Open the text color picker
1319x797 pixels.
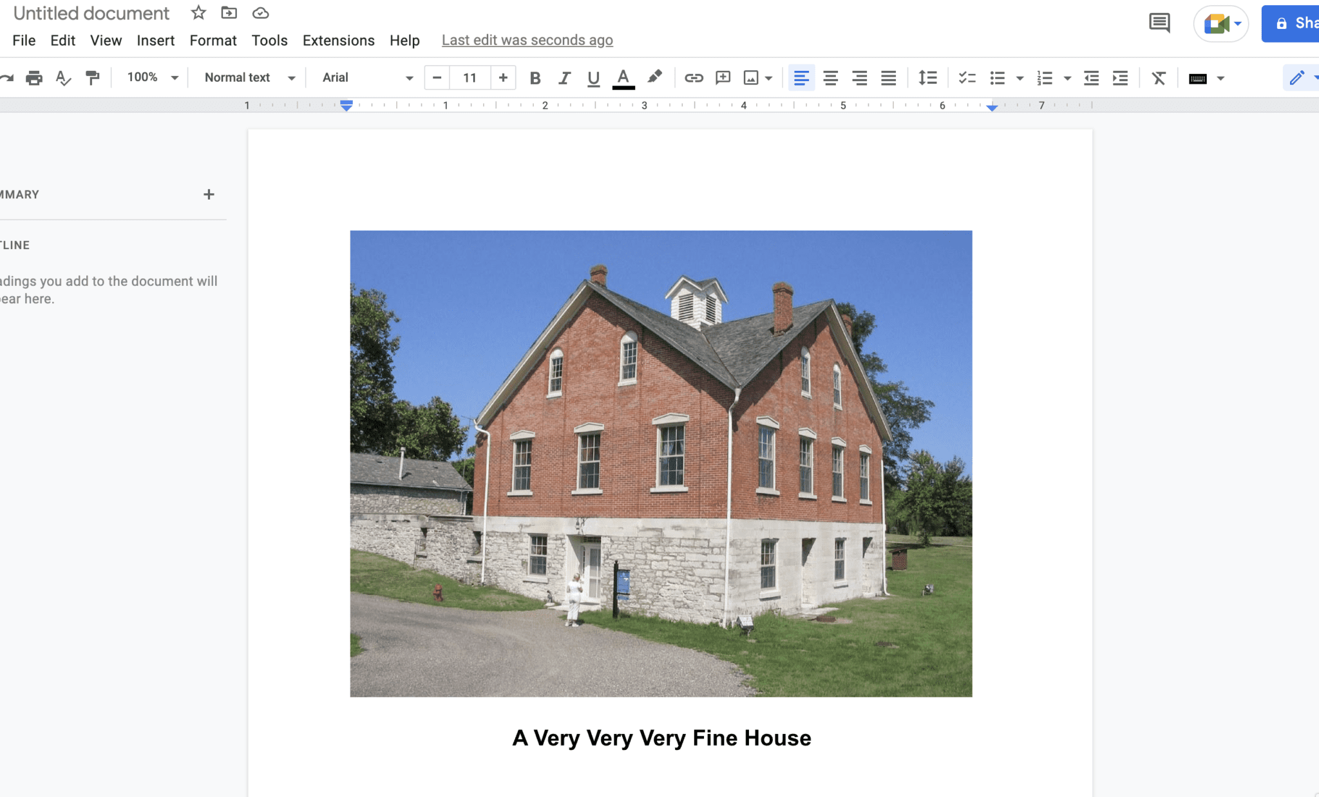click(x=622, y=78)
